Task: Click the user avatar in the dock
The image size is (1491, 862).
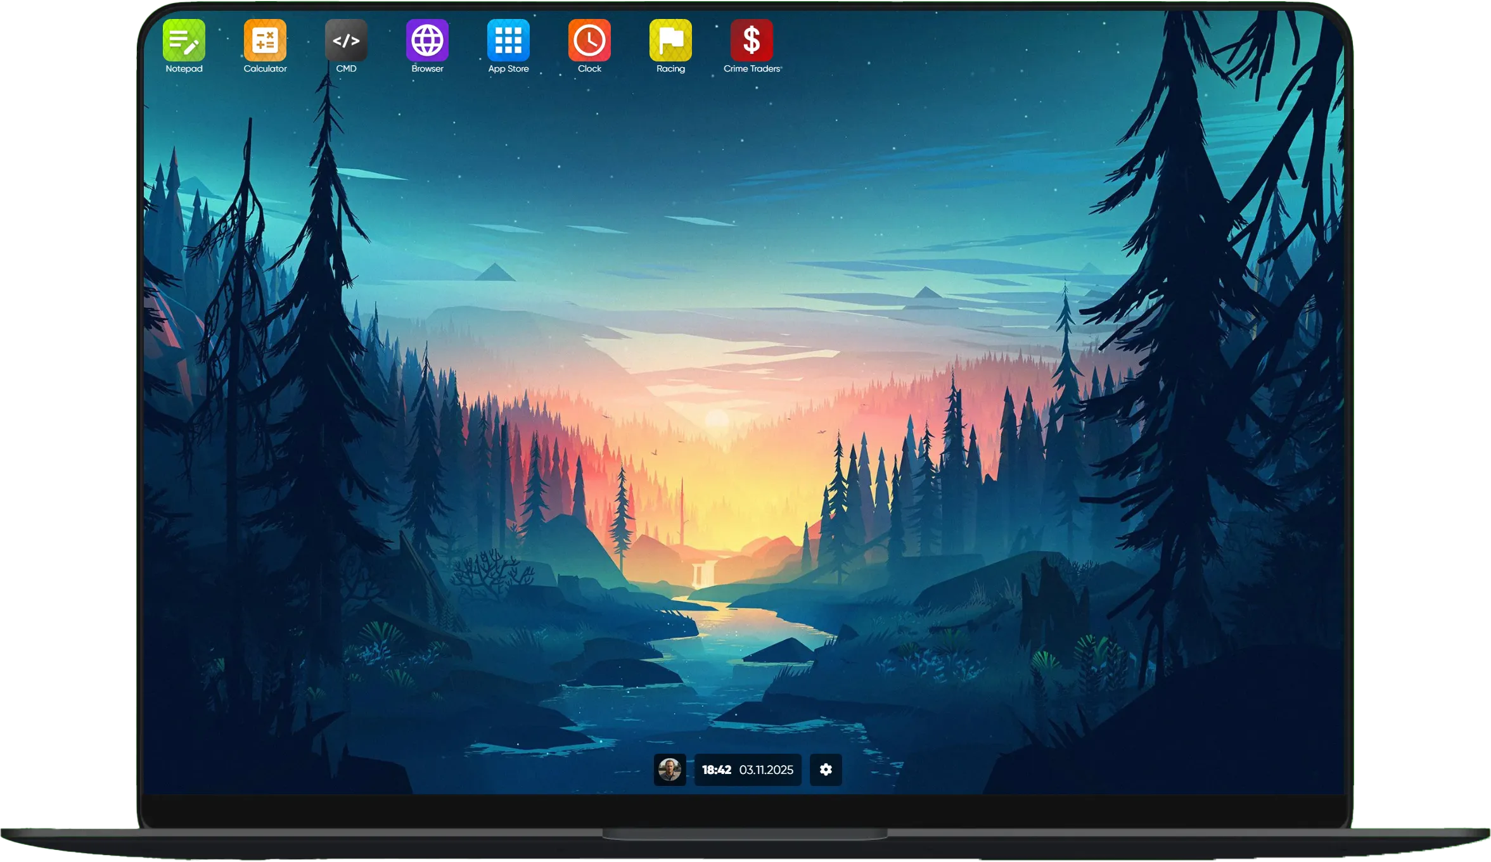Action: tap(670, 770)
